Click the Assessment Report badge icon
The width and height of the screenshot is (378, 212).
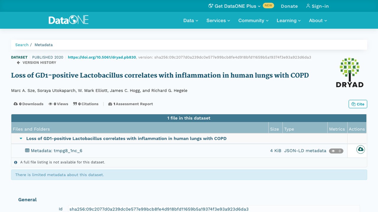click(x=110, y=104)
